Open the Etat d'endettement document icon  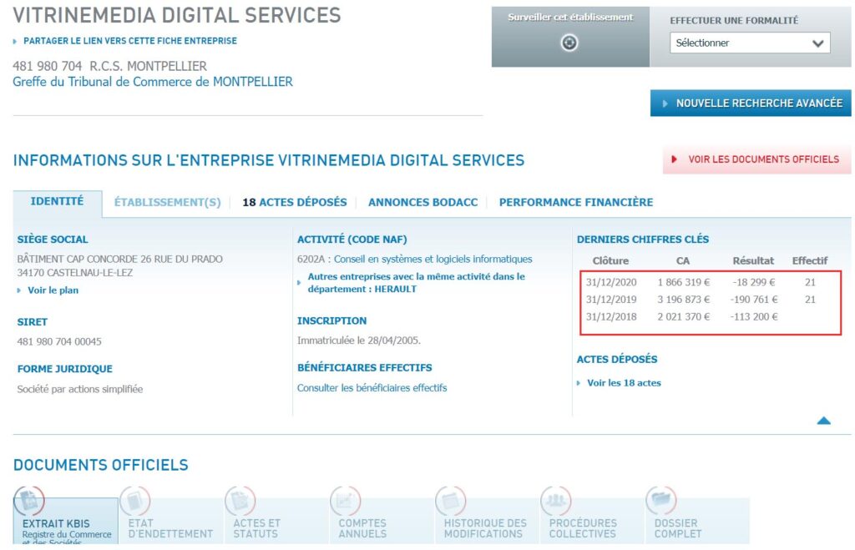click(134, 502)
